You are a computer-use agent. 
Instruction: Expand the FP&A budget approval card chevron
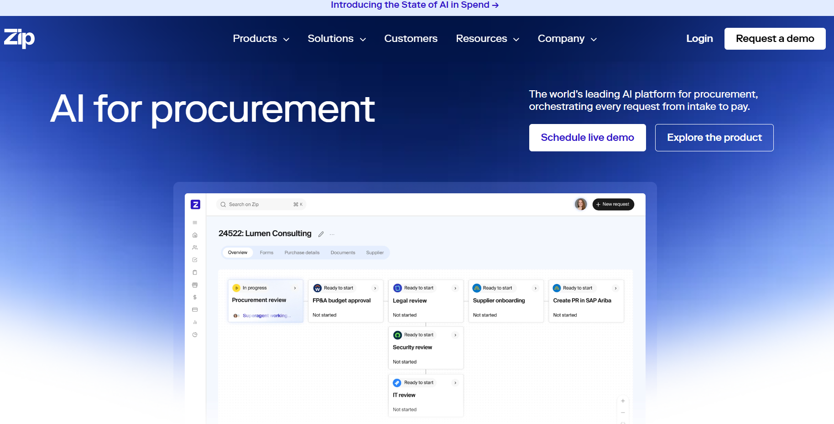(x=375, y=288)
